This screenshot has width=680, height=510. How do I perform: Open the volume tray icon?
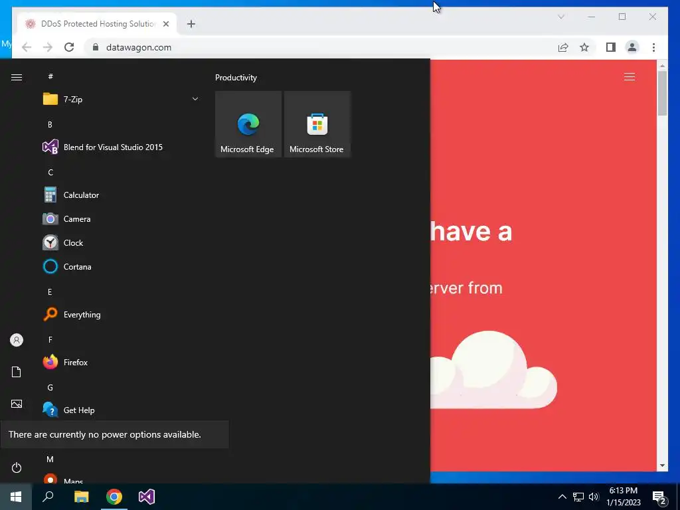[594, 497]
